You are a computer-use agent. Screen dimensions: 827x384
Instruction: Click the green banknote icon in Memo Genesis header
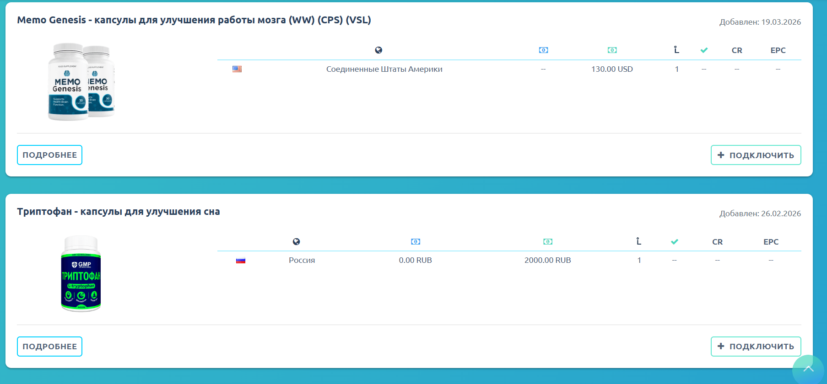click(x=612, y=50)
